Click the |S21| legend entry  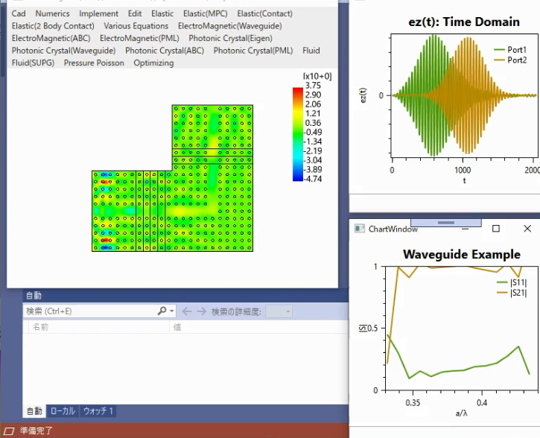[x=512, y=293]
